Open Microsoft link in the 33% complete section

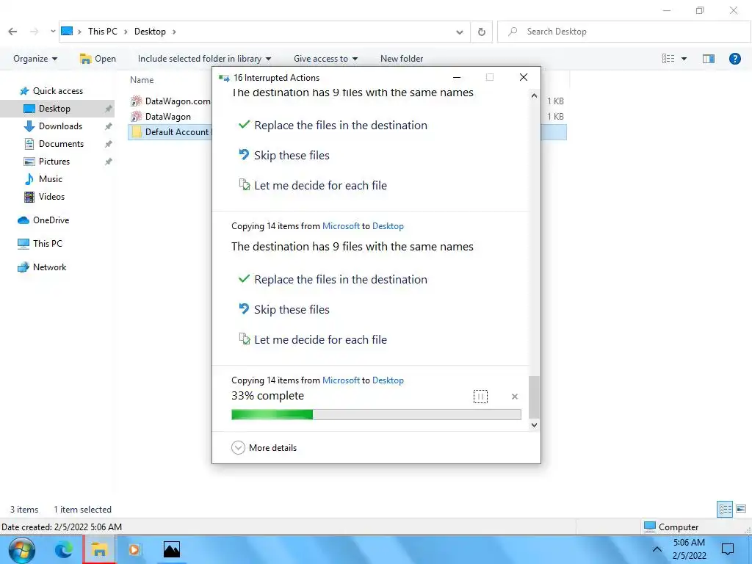[341, 380]
